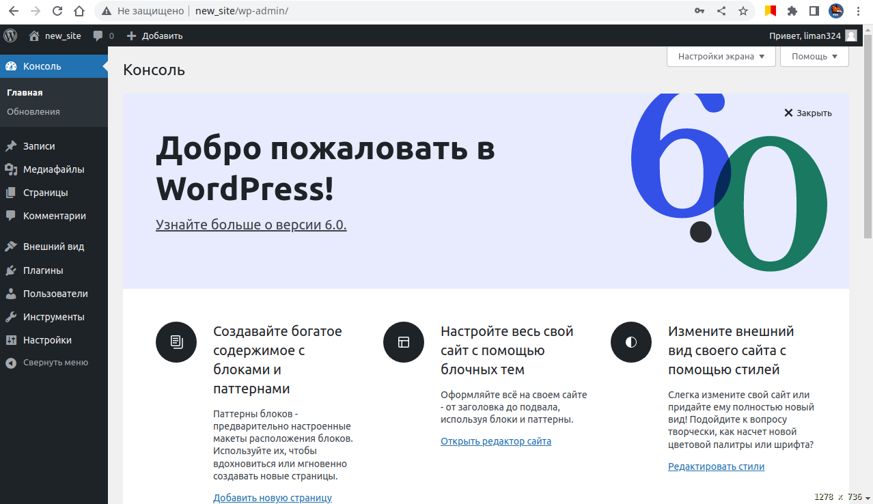Screen dimensions: 873x504
Task: Expand the Настройки экрана panel
Action: [x=721, y=57]
